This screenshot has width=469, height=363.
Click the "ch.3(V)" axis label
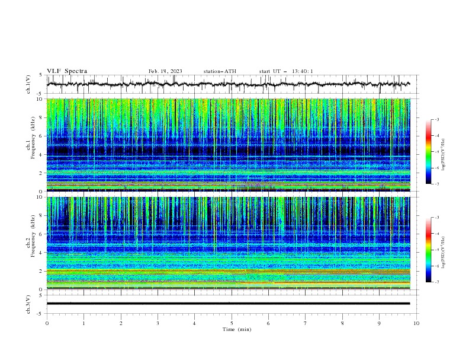28,304
